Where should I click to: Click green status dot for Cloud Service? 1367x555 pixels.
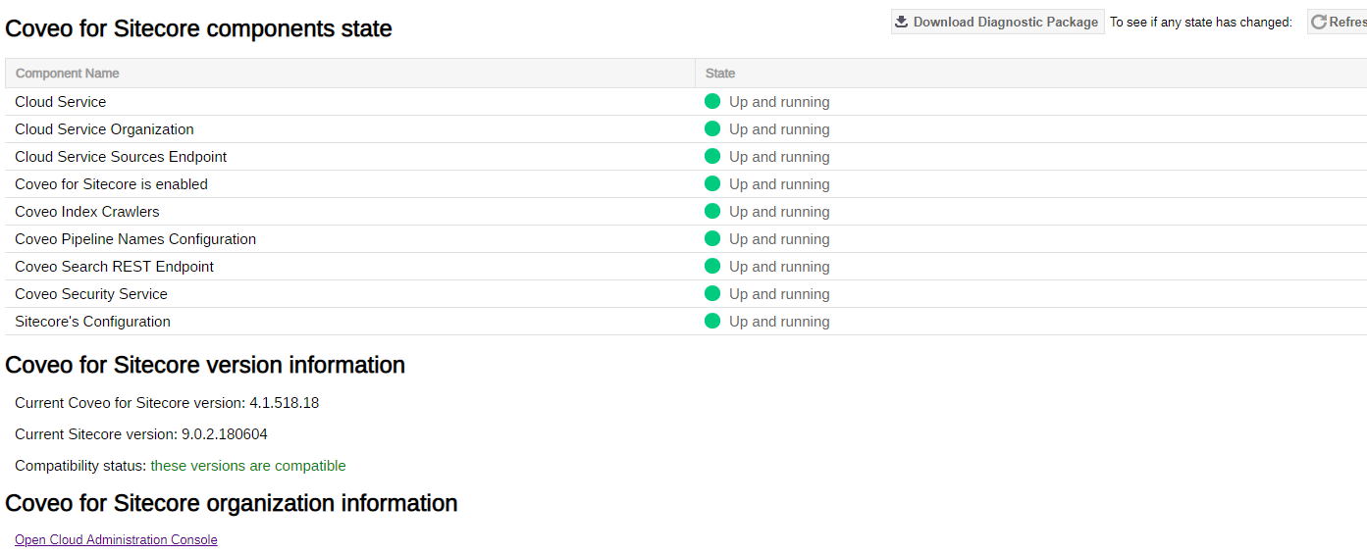(712, 101)
